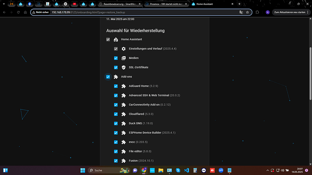Viewport: 312px width, 175px height.
Task: Switch to the Rasenbewässerung SmartHome tab
Action: [x=120, y=4]
